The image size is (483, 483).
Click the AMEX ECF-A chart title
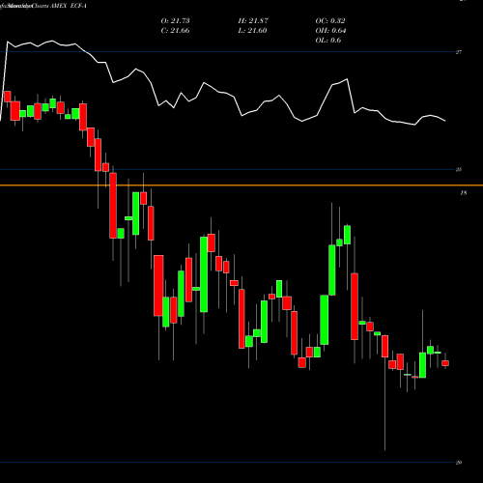69,6
